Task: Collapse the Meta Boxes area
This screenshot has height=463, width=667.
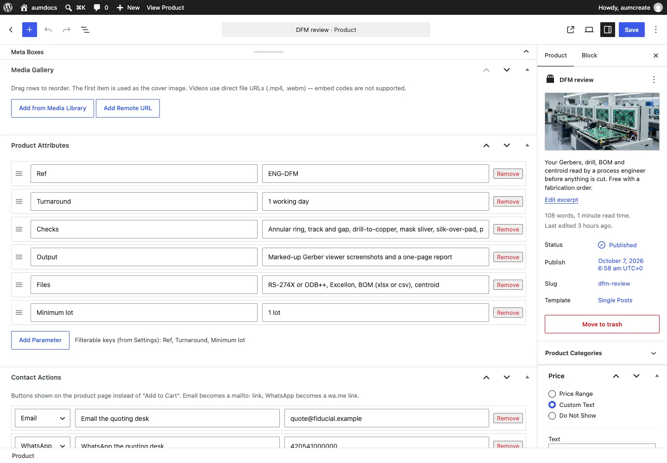Action: point(526,52)
